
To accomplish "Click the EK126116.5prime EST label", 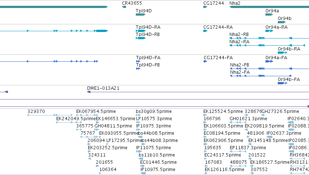I will tap(224, 170).
